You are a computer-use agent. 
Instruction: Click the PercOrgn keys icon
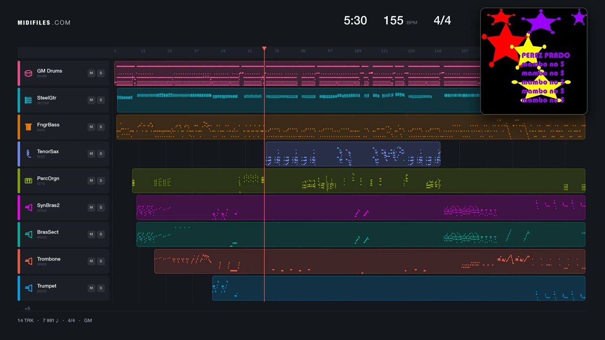click(x=28, y=181)
